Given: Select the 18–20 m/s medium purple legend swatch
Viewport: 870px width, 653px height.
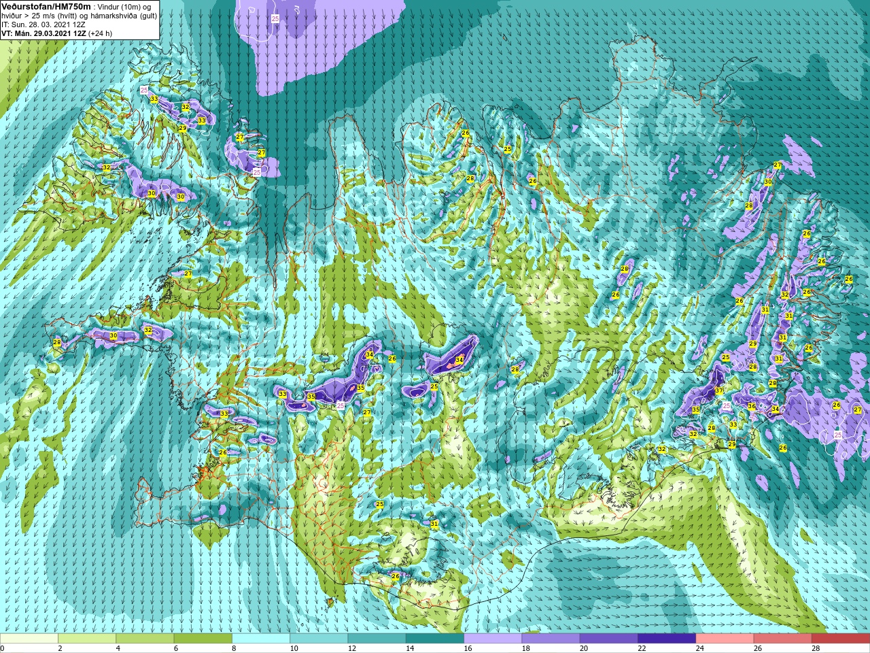Looking at the screenshot, I should coord(551,639).
